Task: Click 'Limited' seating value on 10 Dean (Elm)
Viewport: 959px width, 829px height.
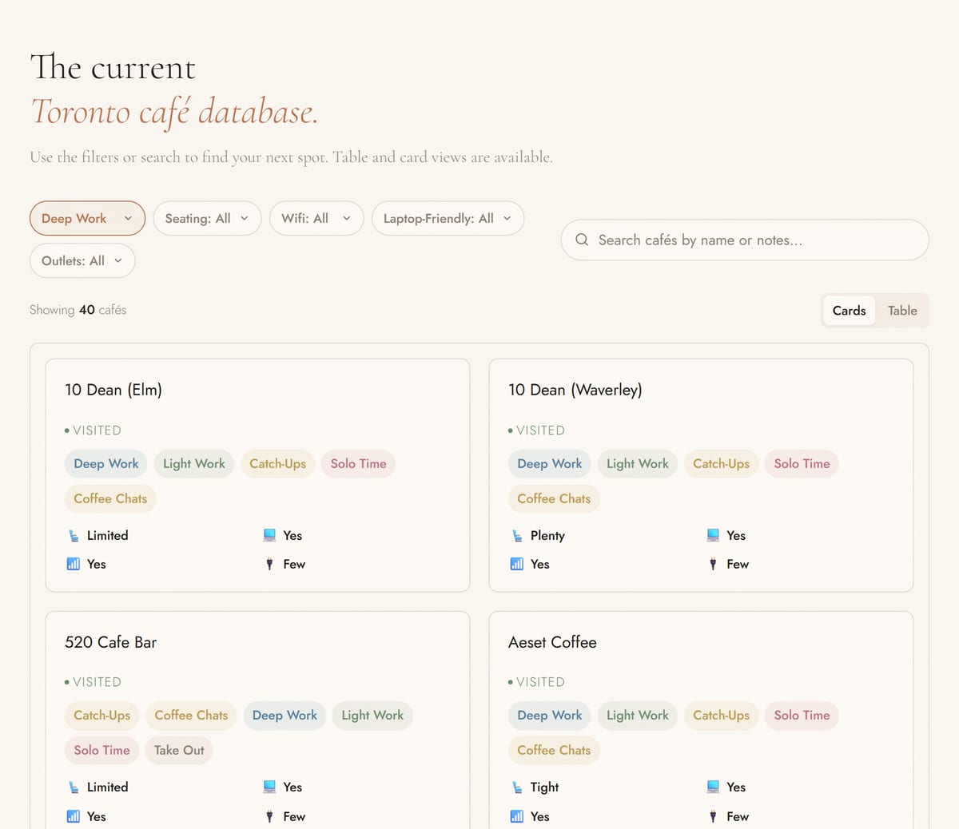Action: point(107,535)
